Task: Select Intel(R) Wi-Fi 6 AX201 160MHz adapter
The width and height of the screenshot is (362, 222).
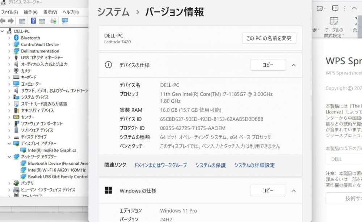Action: (57, 170)
